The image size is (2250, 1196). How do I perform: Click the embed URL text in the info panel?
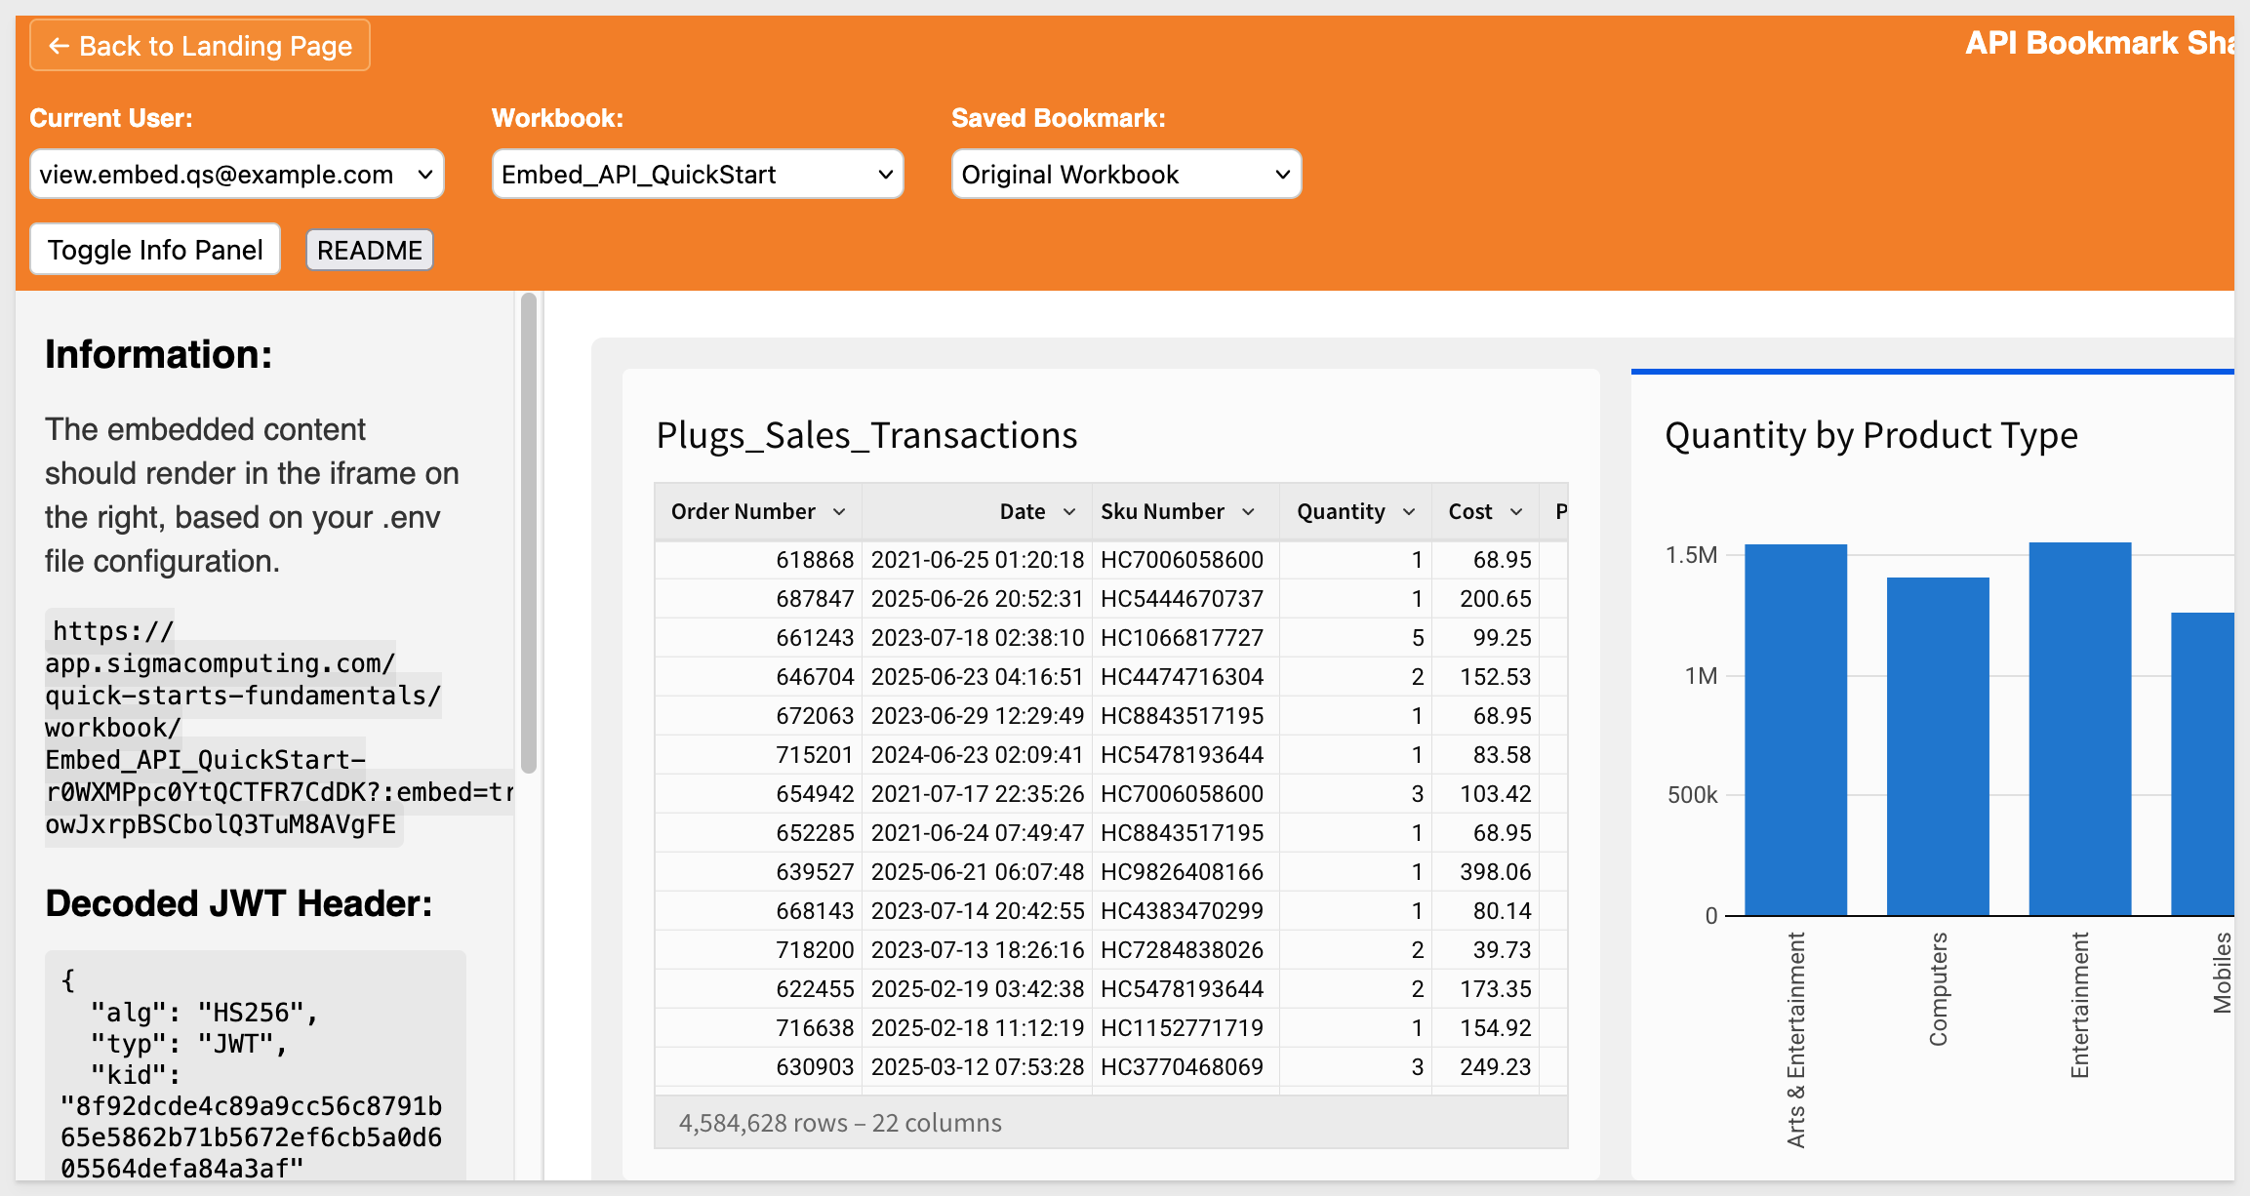tap(279, 728)
